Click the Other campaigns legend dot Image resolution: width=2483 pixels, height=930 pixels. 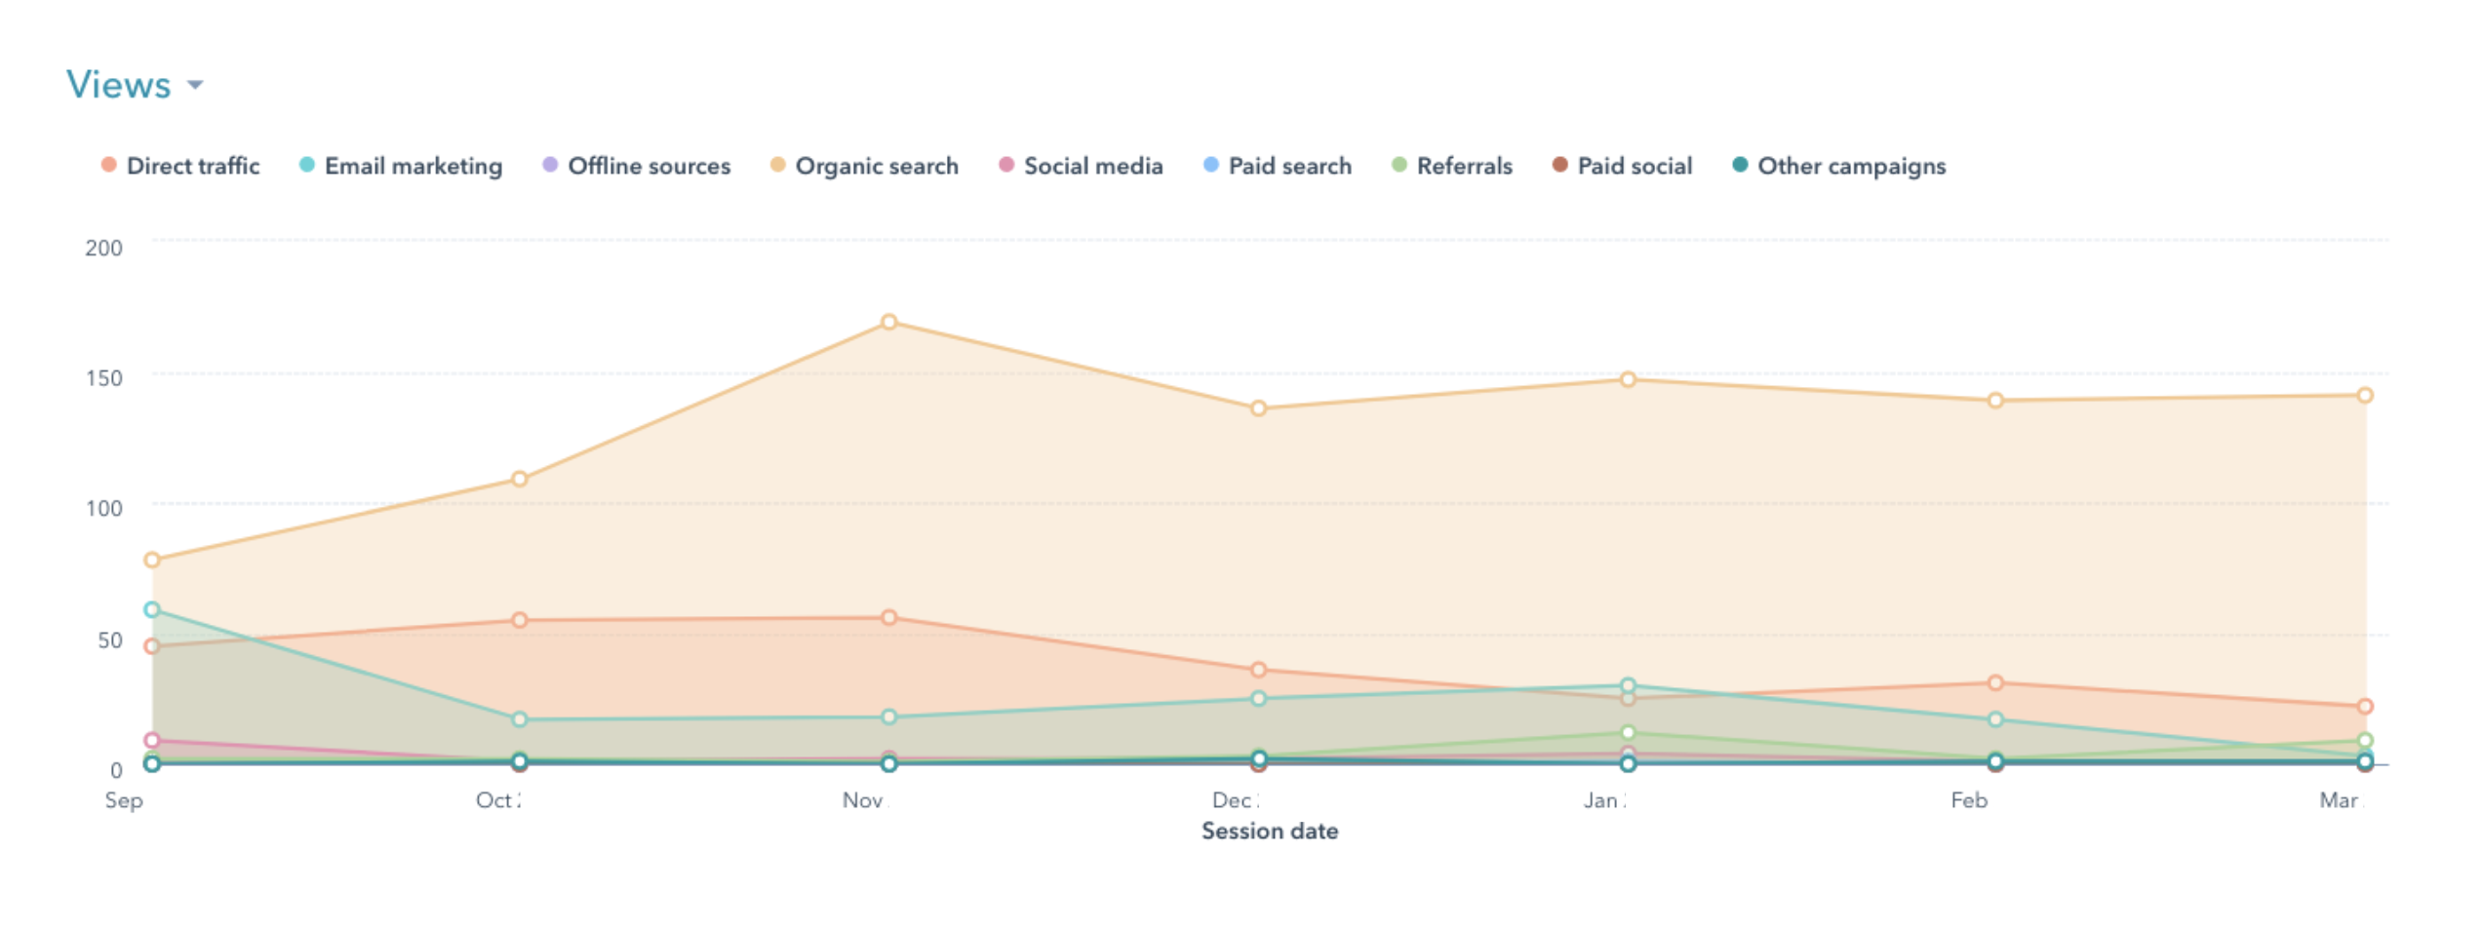(1740, 165)
